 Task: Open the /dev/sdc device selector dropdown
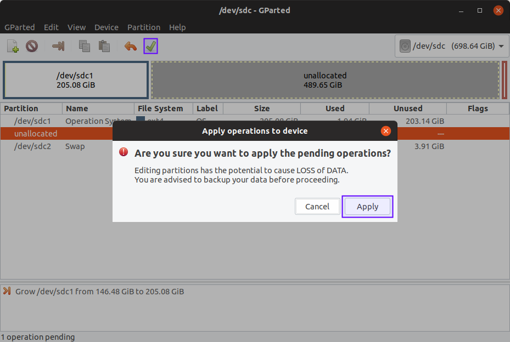(x=452, y=46)
